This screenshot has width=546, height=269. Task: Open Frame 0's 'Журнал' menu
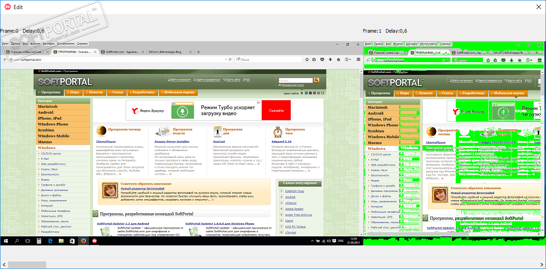coord(34,44)
